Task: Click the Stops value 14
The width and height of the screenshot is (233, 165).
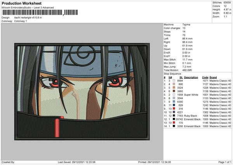Action: (184, 32)
